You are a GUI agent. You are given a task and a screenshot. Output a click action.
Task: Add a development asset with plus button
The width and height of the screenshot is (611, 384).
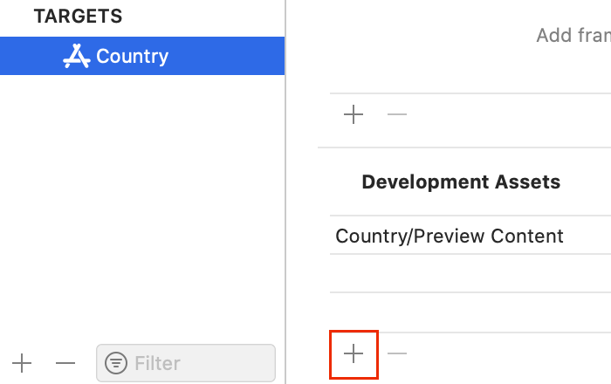[x=354, y=353]
